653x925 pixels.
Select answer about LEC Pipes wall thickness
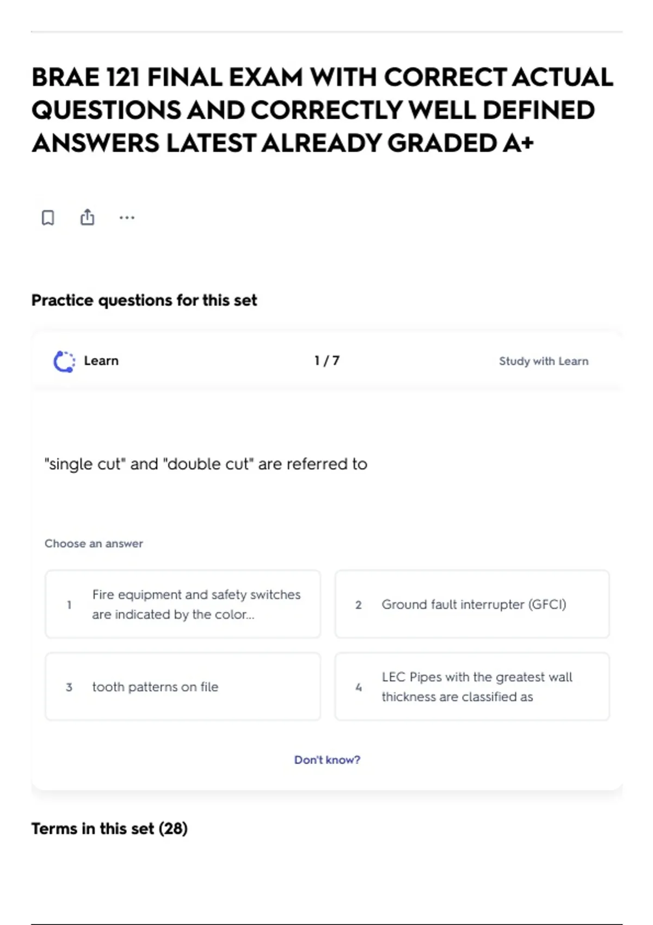point(472,687)
